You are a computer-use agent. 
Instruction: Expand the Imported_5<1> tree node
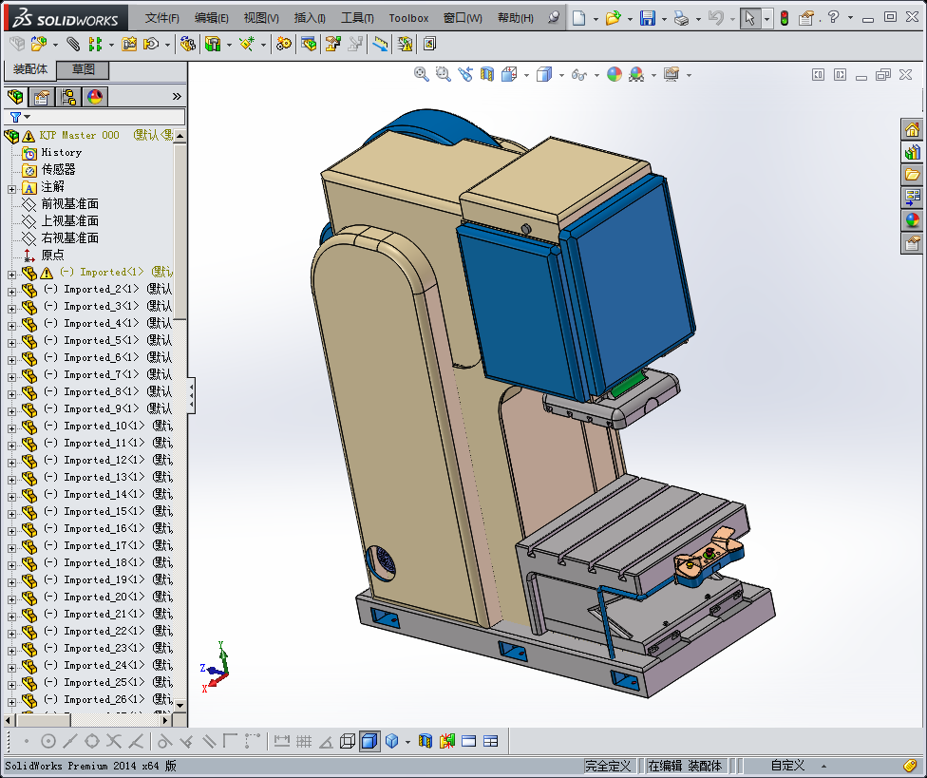(11, 341)
